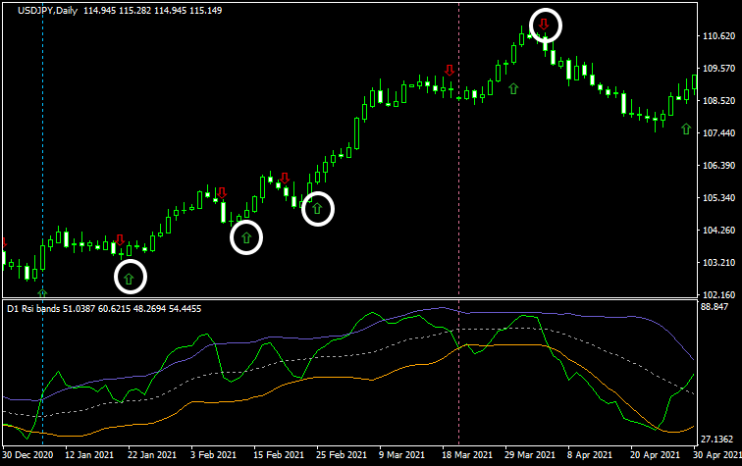Click the USDJPY,Daily chart title
Screen dimensions: 742x466
pos(47,11)
